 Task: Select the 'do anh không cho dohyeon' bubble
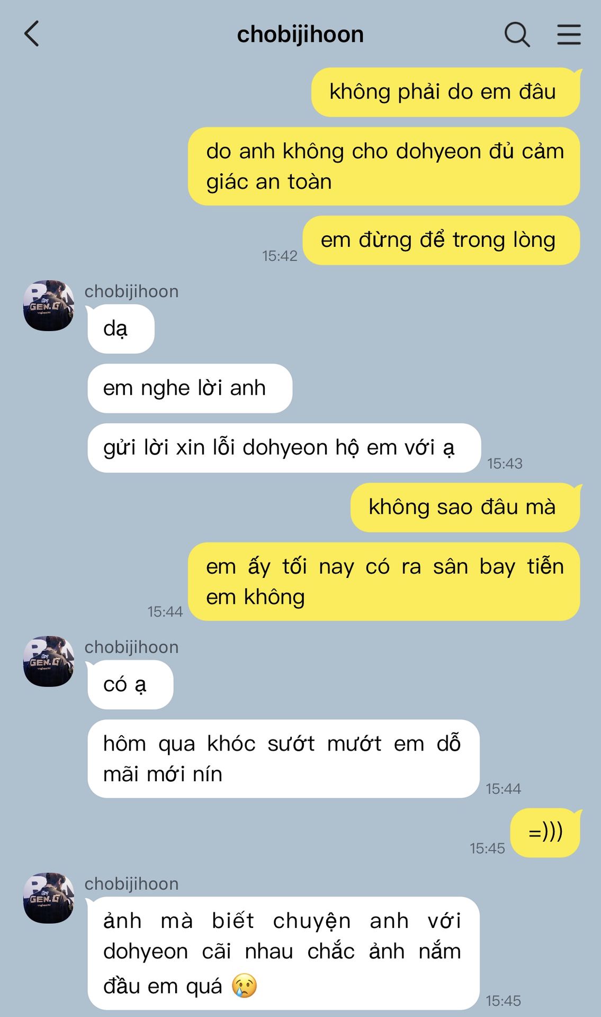coord(384,166)
